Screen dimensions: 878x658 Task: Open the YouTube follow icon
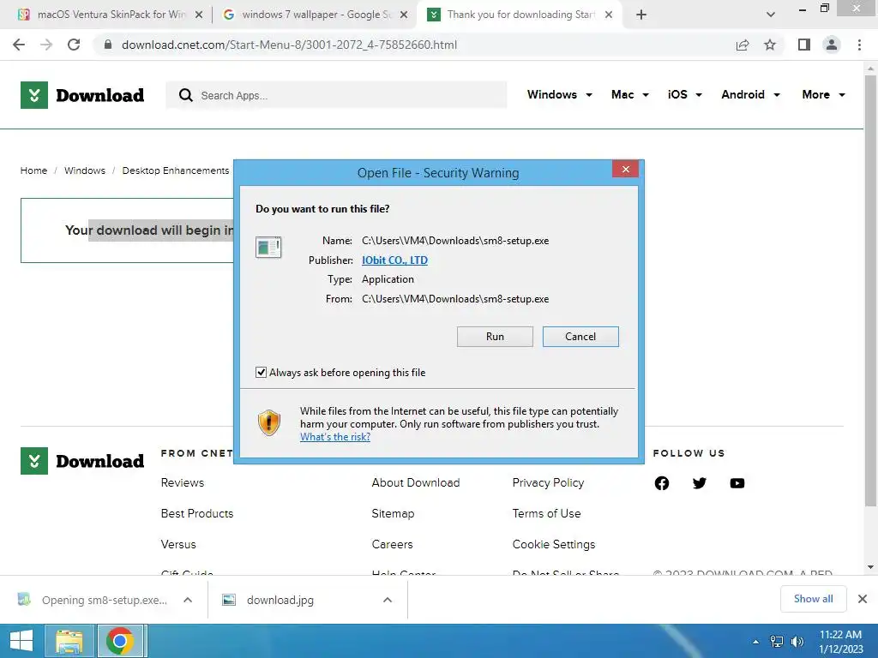tap(737, 483)
